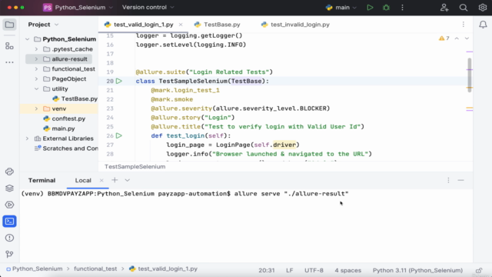Screen dimensions: 492x277
Task: Click Python_Selenium in navigation bar
Action: 35,269
